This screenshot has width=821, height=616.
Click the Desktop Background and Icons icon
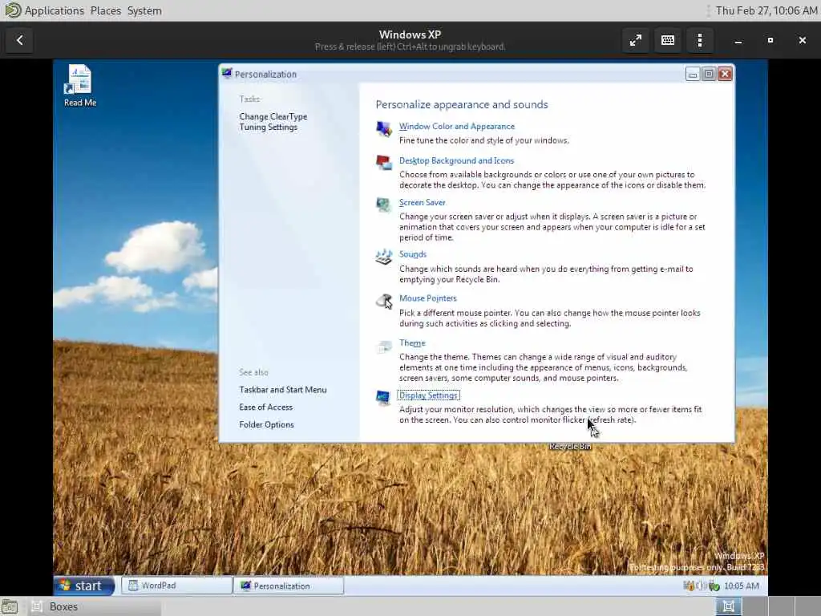(x=384, y=162)
